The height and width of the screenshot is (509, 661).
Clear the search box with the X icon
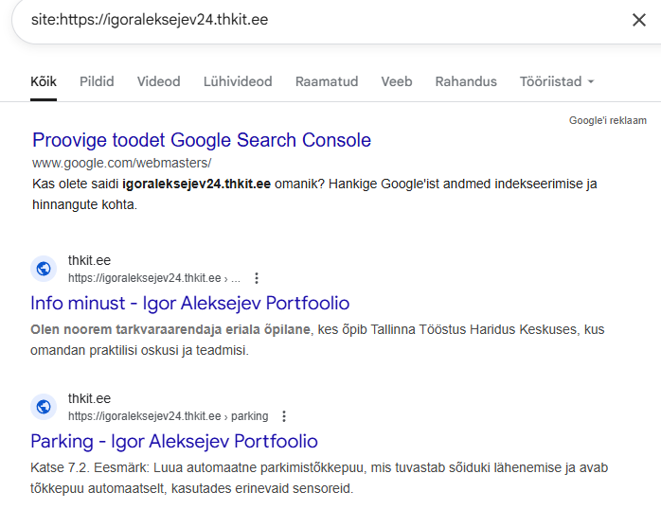[x=638, y=20]
